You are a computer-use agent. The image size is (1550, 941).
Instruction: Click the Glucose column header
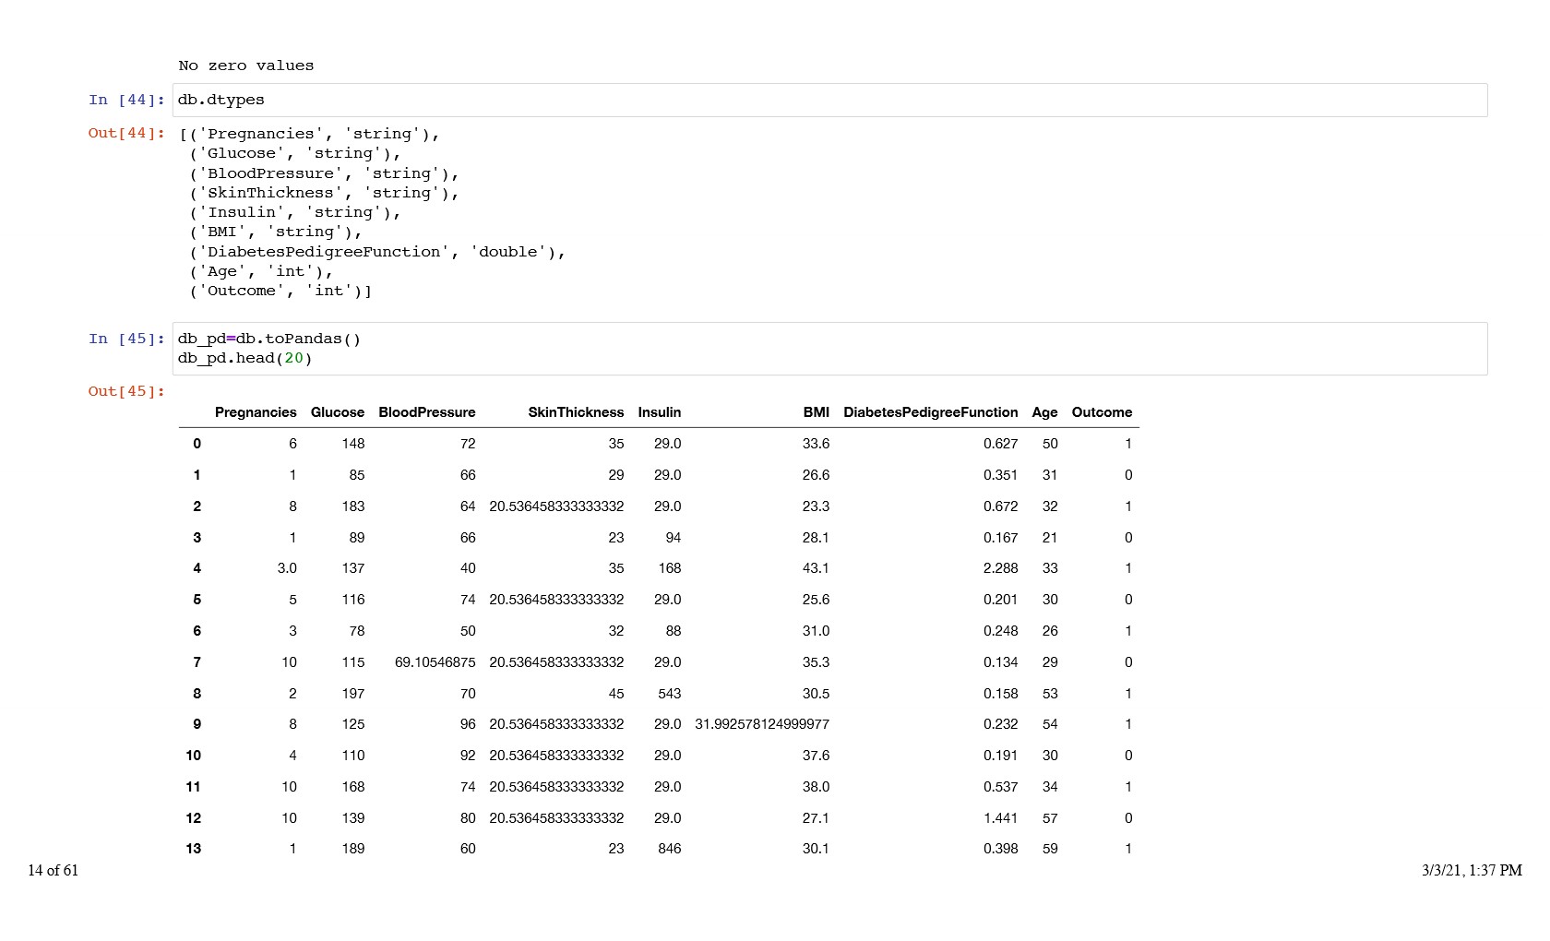pyautogui.click(x=337, y=412)
